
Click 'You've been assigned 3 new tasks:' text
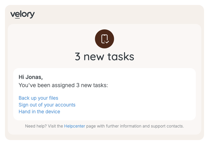[63, 85]
